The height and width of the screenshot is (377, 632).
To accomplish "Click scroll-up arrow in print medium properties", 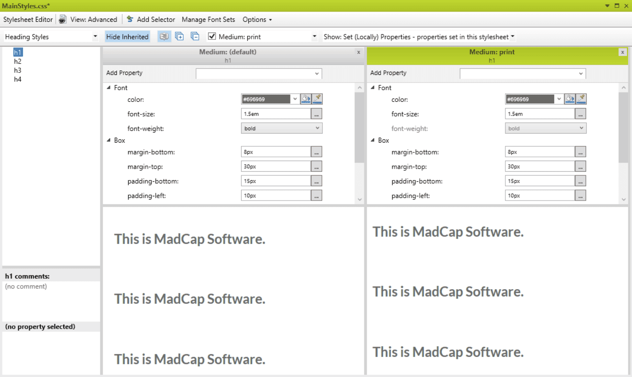I will coord(624,88).
